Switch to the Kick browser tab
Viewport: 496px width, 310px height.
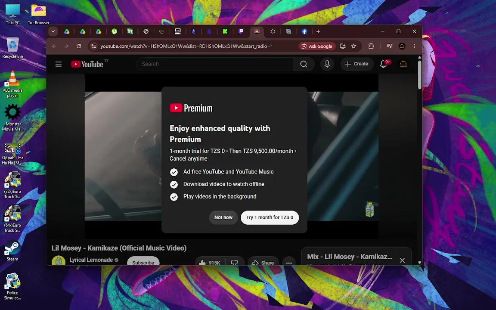coord(225,31)
